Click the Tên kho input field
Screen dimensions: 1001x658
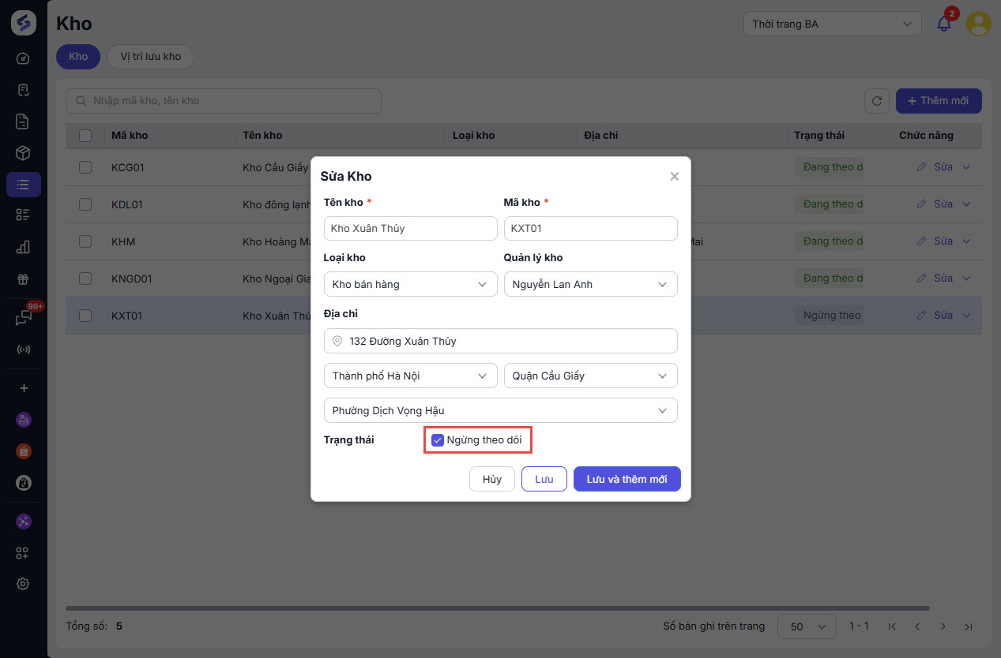(x=410, y=229)
